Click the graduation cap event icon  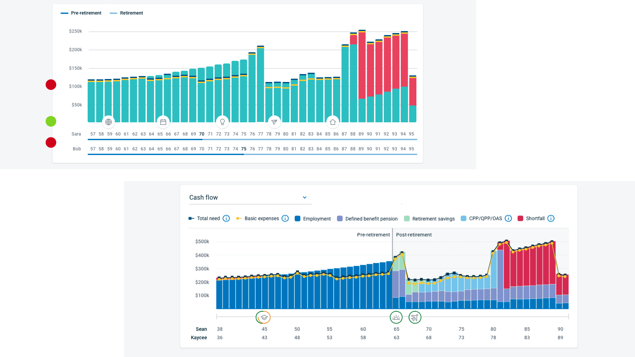(264, 317)
